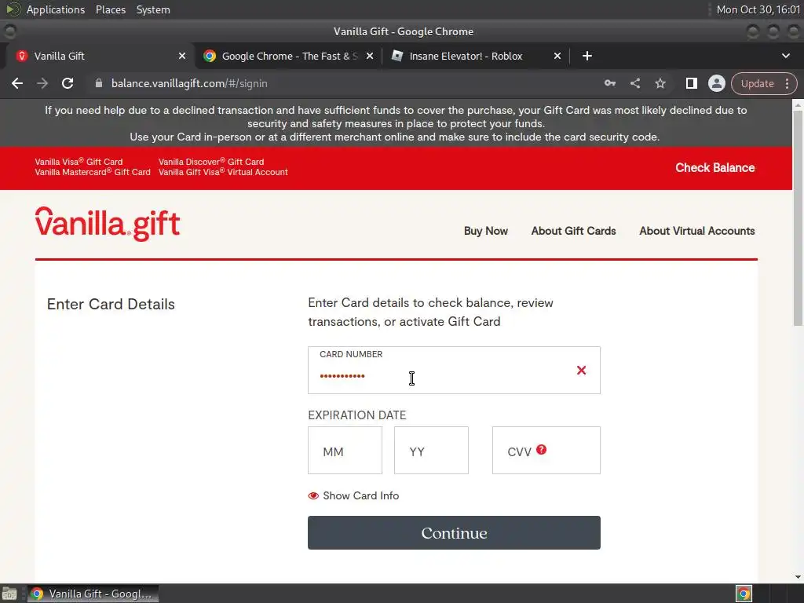Open the Chrome profile avatar
This screenshot has width=804, height=603.
pos(716,83)
